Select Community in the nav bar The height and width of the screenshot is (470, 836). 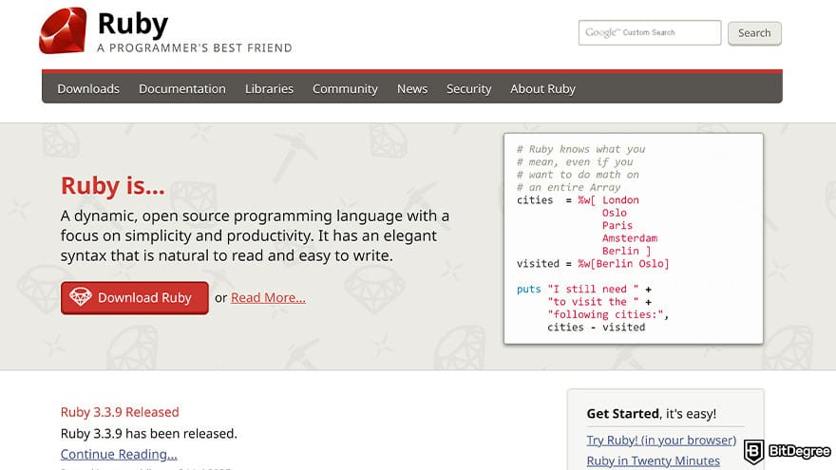coord(345,89)
